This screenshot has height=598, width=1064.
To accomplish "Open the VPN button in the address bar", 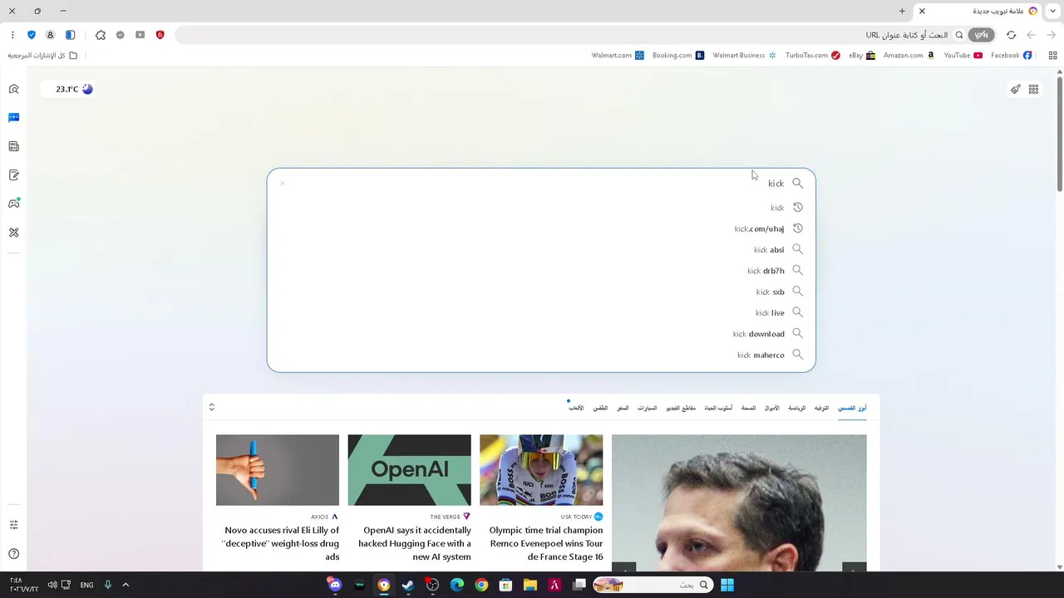I will [982, 35].
